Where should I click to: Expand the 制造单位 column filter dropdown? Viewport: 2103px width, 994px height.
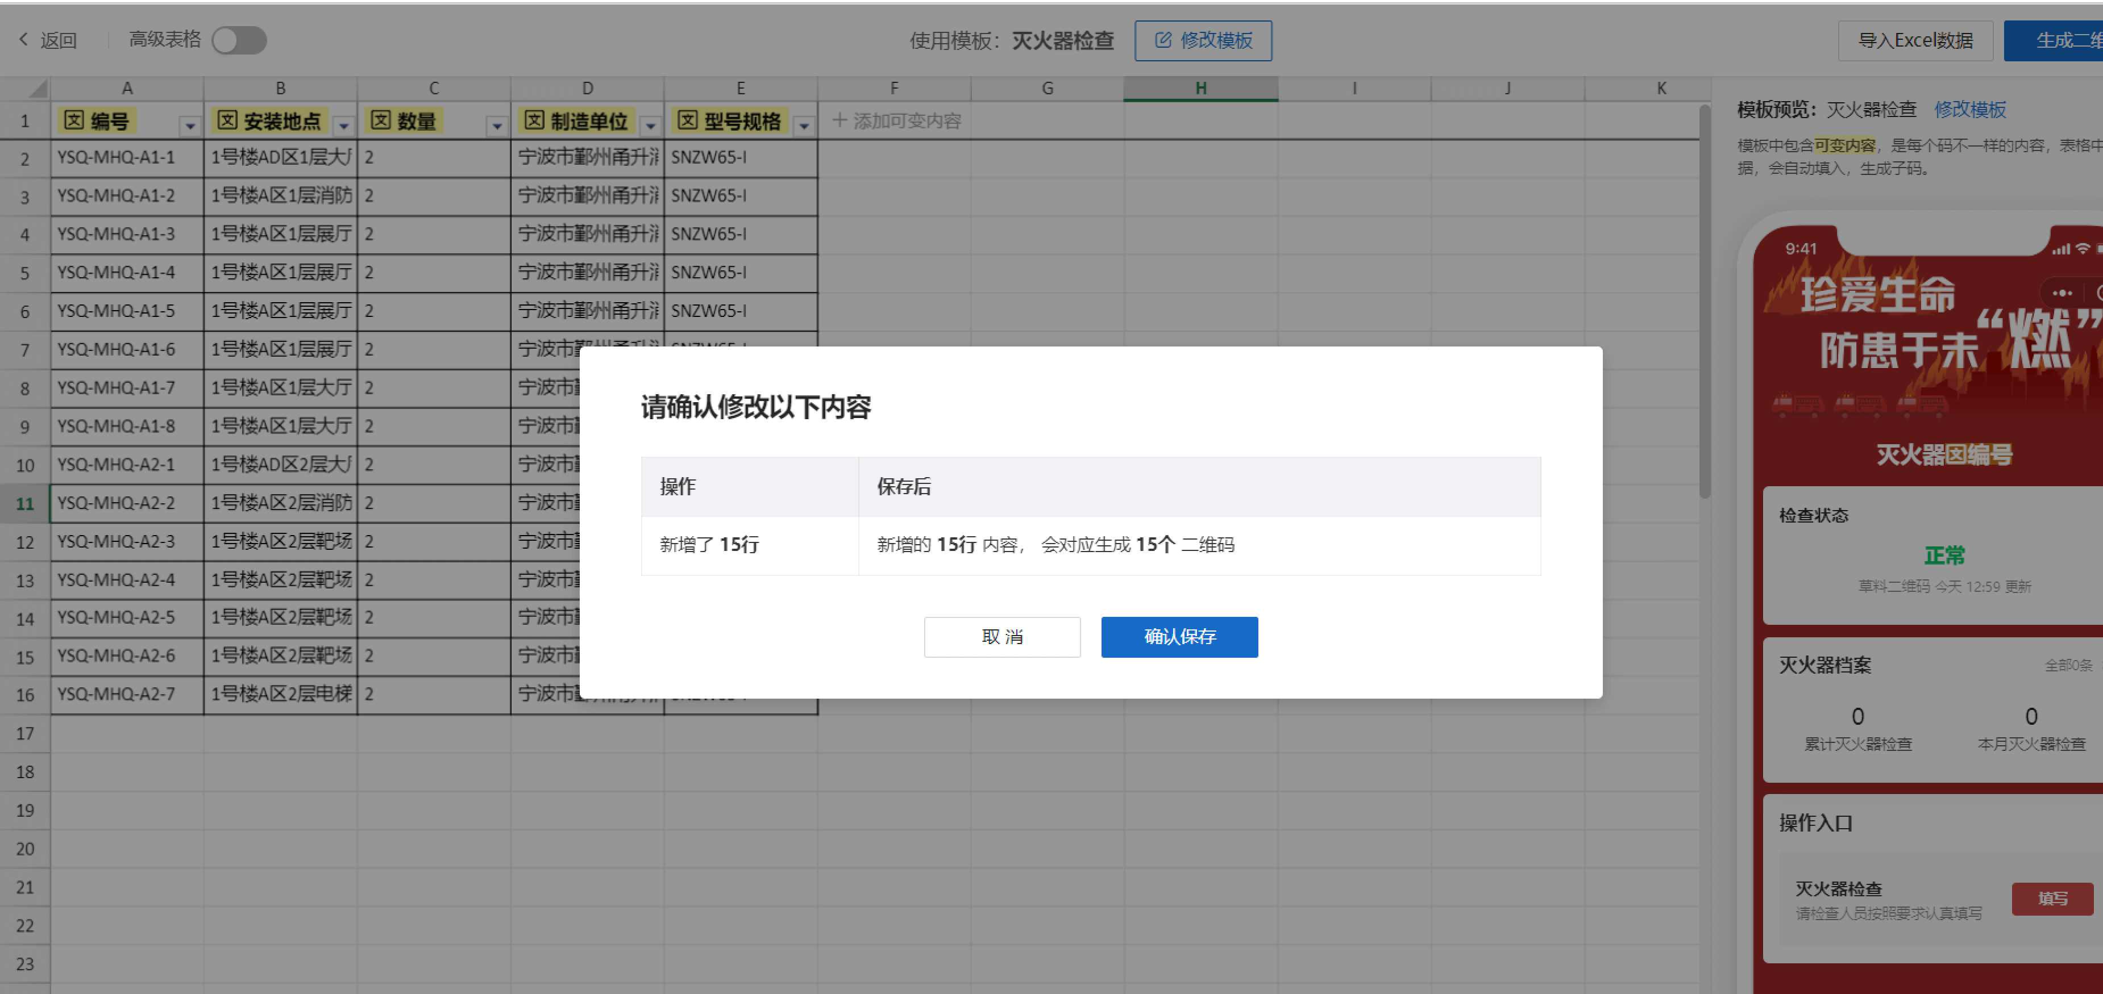coord(651,126)
